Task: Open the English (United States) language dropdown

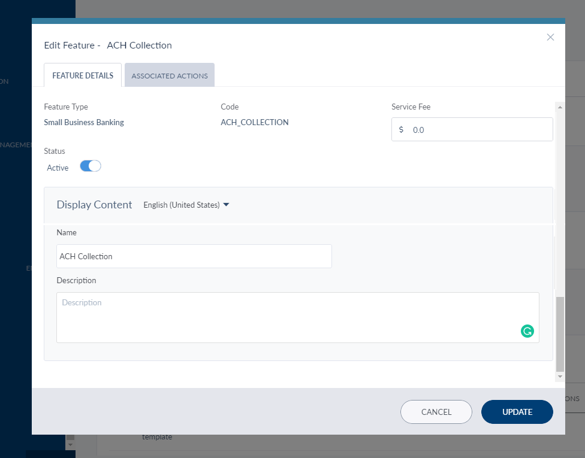Action: (182, 205)
